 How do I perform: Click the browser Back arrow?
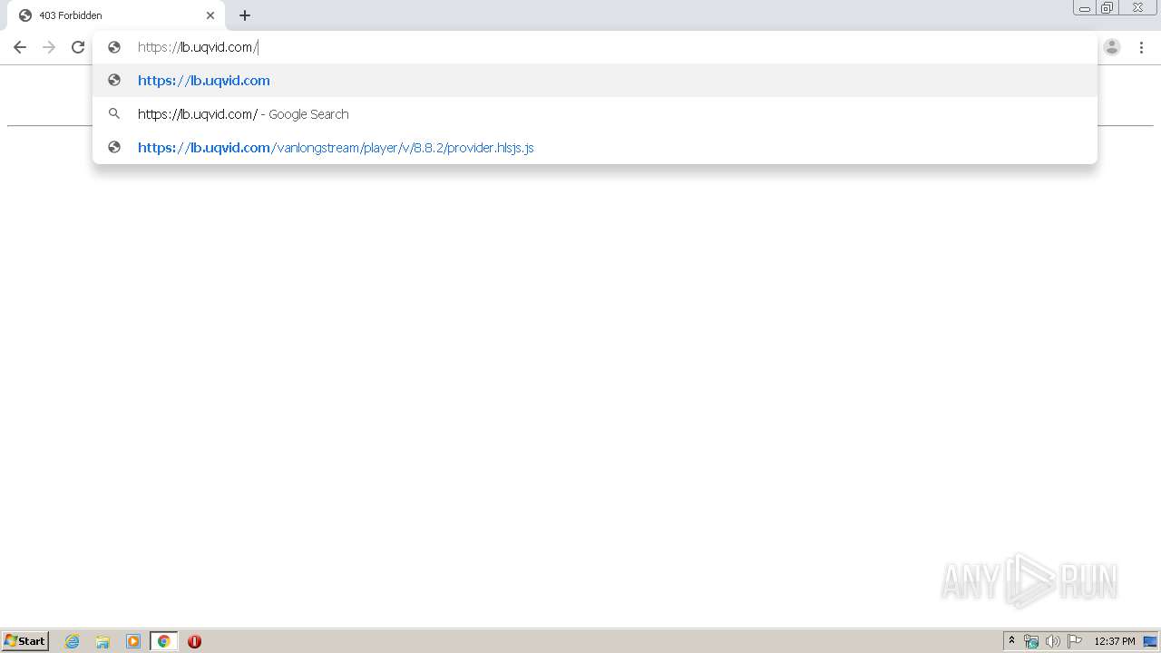19,47
